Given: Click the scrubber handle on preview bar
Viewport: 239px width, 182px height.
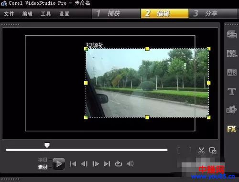Looking at the screenshot, I should 47,145.
